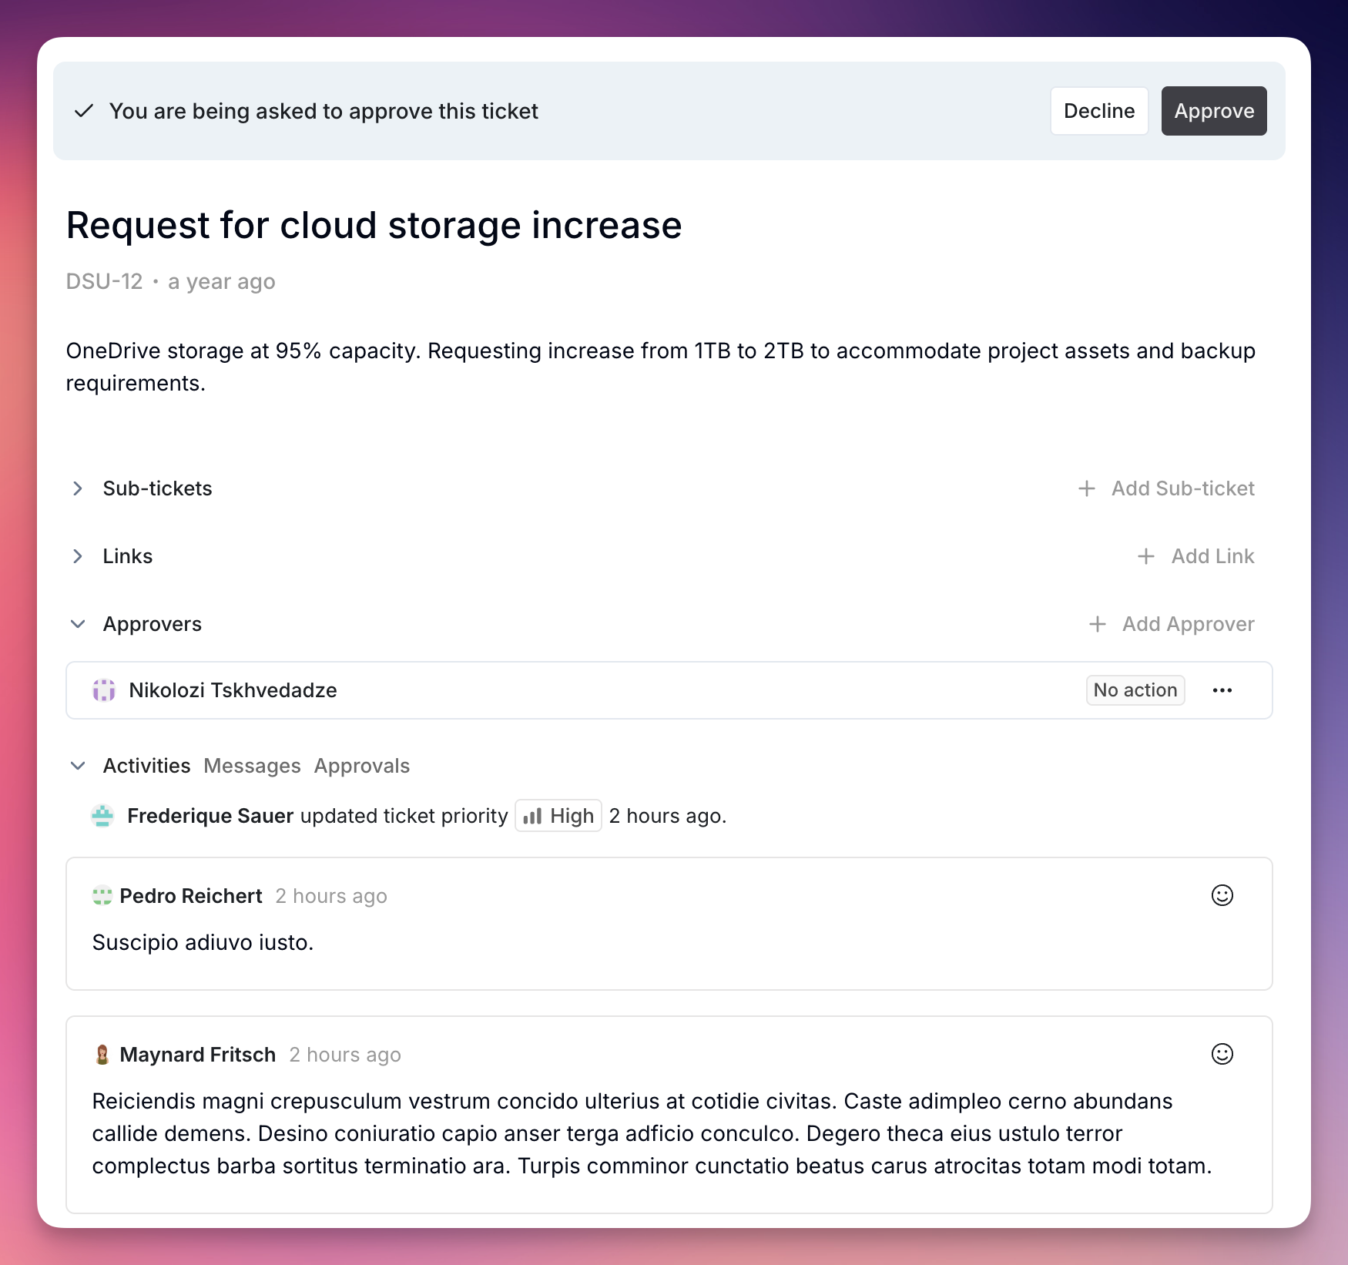This screenshot has width=1348, height=1265.
Task: Click the High priority badge
Action: [558, 816]
